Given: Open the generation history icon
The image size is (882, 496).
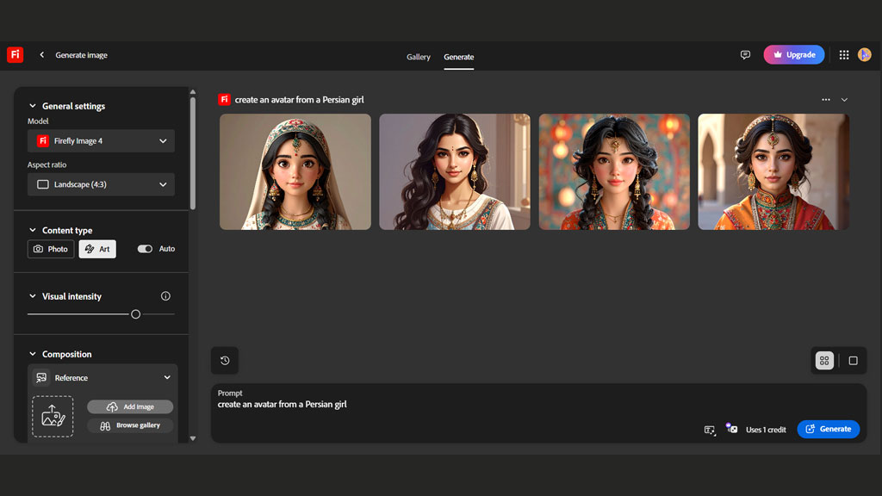Looking at the screenshot, I should pos(226,360).
